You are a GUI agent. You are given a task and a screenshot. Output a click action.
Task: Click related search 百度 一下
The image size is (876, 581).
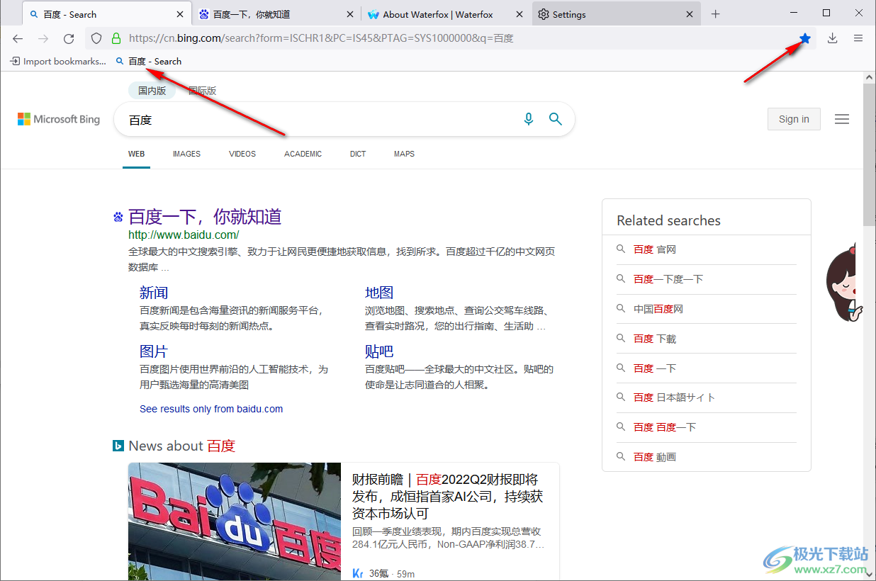point(655,368)
